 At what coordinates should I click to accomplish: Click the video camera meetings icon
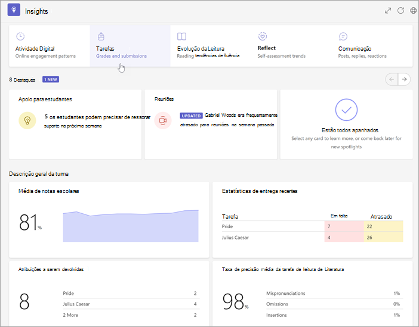[163, 120]
